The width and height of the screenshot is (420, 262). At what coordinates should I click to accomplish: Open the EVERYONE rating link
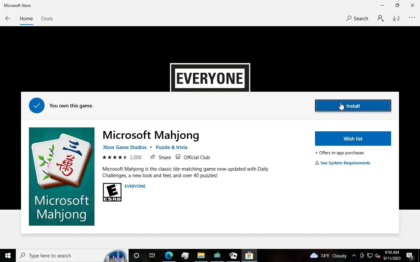coord(135,186)
